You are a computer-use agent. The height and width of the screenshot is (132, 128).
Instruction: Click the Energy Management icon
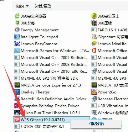[x=17, y=30]
